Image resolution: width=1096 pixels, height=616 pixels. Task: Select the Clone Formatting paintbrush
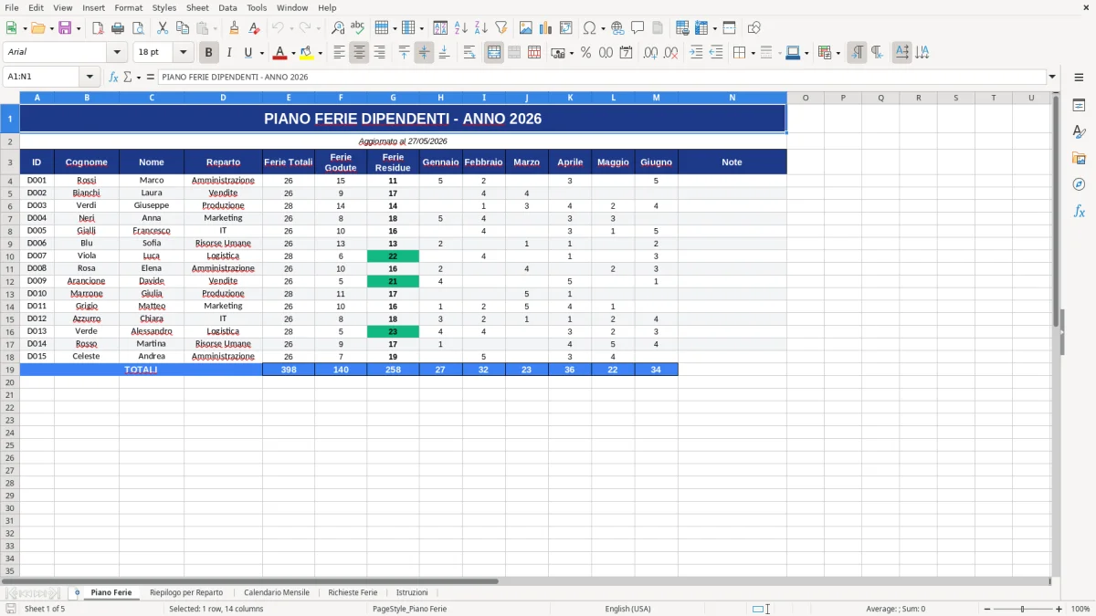pos(235,28)
